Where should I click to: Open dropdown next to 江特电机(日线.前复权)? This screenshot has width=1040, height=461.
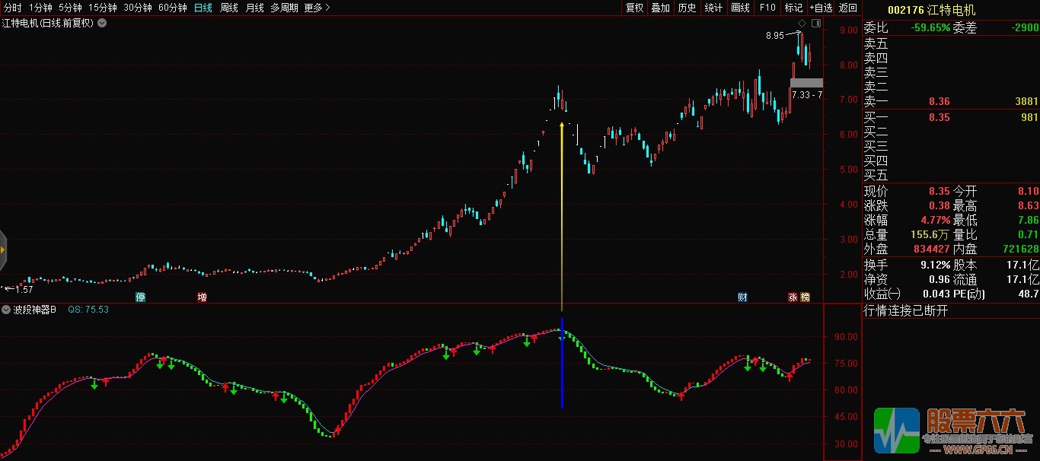pyautogui.click(x=102, y=23)
